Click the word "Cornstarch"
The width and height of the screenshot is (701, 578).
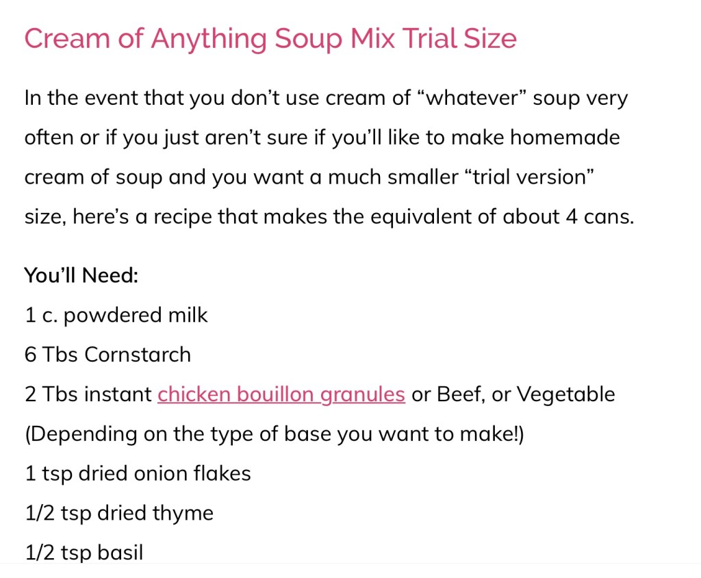[138, 355]
